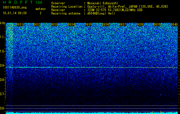Click the 0638 time marker

[x=140, y=25]
